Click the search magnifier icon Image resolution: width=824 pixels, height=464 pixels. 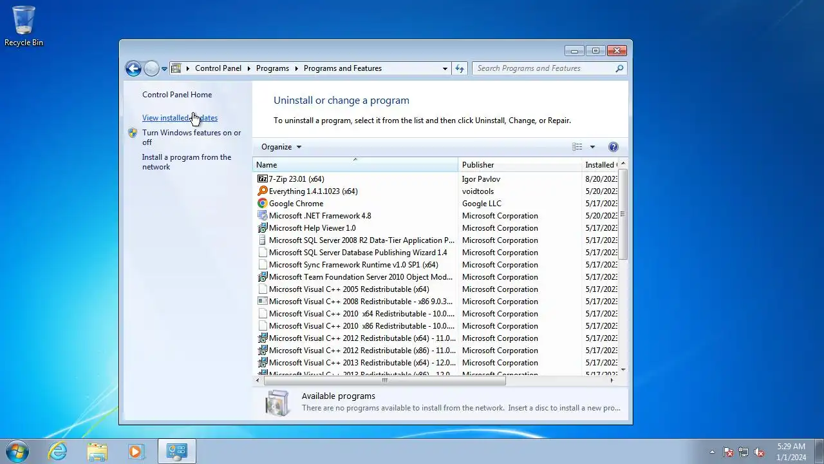[619, 68]
